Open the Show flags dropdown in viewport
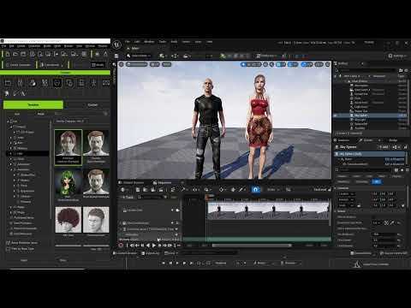 click(167, 64)
